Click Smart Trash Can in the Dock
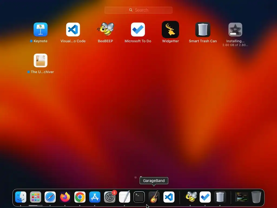Viewport: 277px width, 208px height. pos(220,197)
